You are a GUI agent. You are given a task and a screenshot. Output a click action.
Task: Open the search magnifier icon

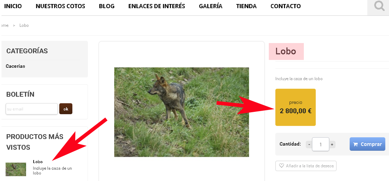click(379, 6)
